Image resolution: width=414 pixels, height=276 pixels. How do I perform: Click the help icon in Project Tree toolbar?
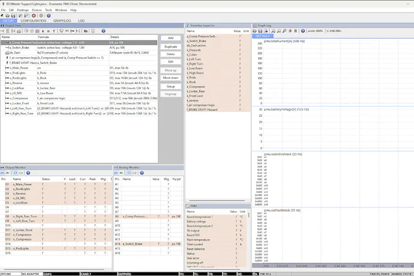tap(103, 31)
